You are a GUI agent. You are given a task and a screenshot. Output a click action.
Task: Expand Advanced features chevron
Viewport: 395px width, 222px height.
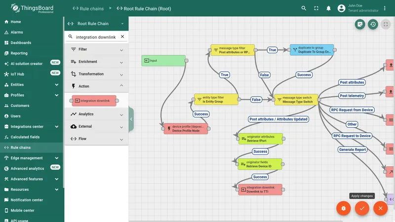coord(56,179)
